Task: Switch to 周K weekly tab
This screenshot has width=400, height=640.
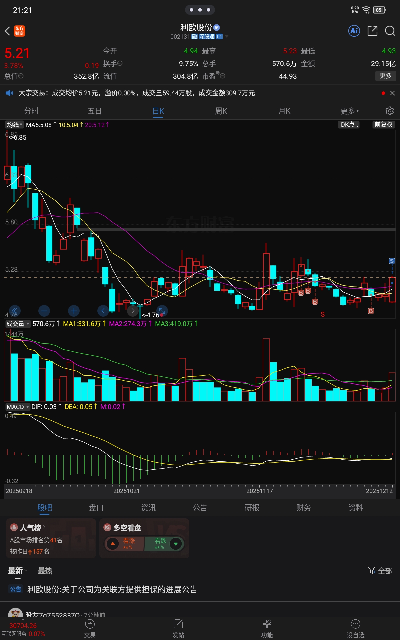Action: [x=221, y=111]
